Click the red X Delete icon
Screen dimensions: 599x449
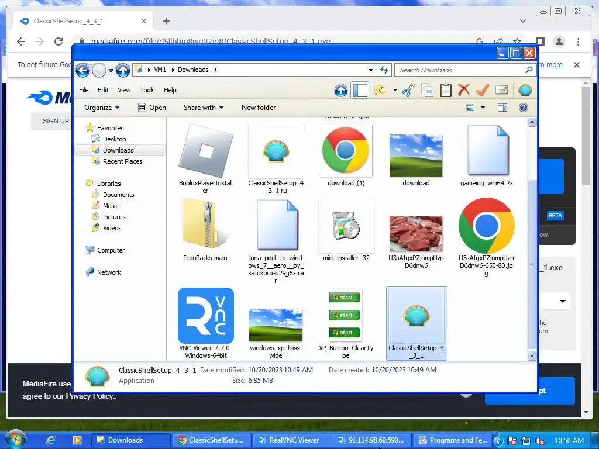coord(464,90)
